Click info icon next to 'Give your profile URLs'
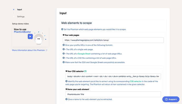This screenshot has width=182, height=104. (x=64, y=45)
